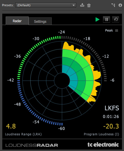Pause the loudness radar metering

[x=106, y=20]
